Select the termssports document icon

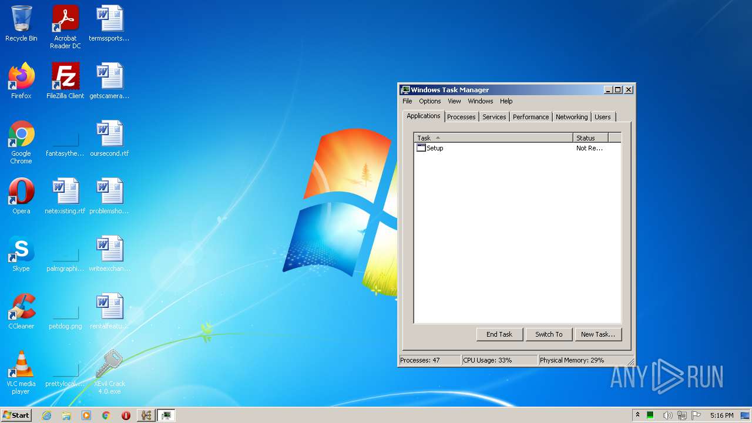pyautogui.click(x=109, y=23)
